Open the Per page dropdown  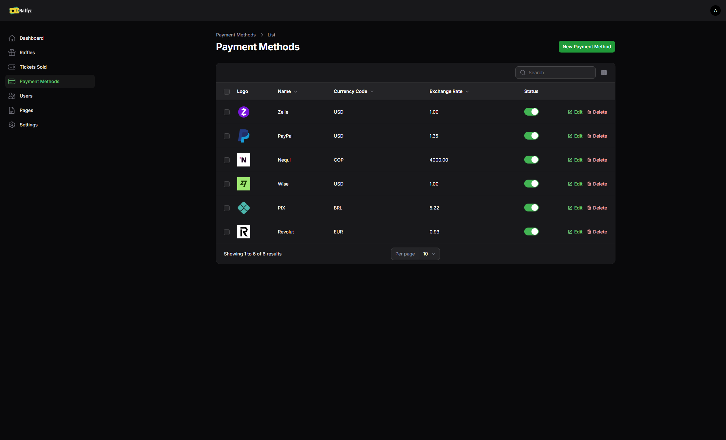pyautogui.click(x=429, y=254)
